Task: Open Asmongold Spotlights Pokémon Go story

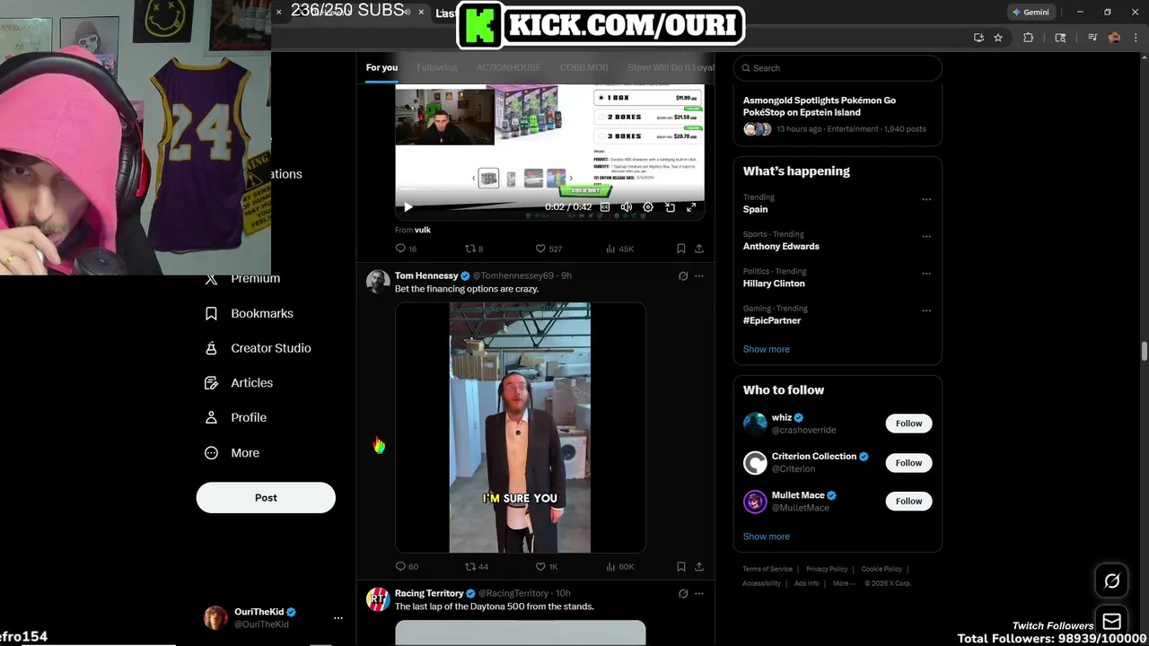Action: coord(838,115)
